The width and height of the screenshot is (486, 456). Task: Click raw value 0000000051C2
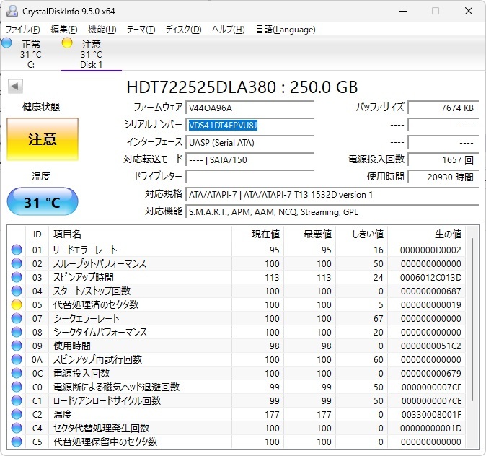point(431,346)
